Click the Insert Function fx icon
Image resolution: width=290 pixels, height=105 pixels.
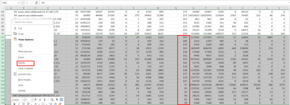tap(37, 3)
